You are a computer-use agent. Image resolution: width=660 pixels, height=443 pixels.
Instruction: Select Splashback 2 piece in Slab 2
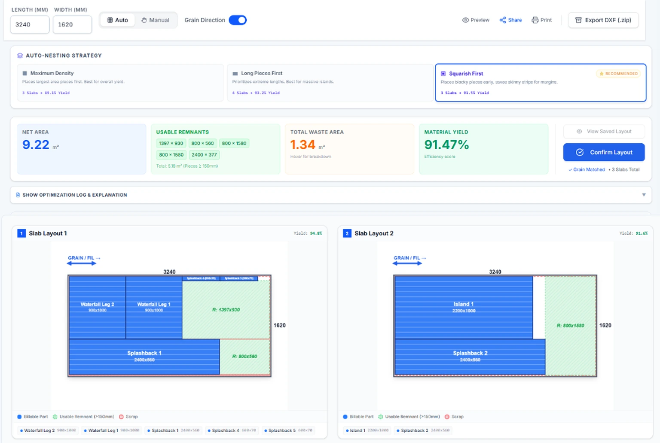click(x=470, y=356)
